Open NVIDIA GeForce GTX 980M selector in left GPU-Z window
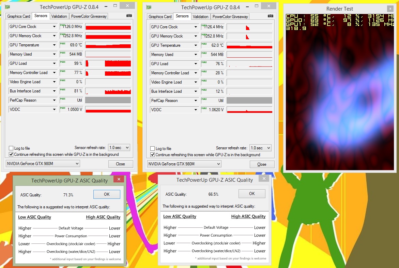This screenshot has width=399, height=268. click(x=43, y=164)
